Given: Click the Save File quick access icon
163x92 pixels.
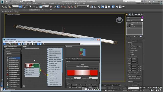Looking at the screenshot, I should pyautogui.click(x=11, y=1).
